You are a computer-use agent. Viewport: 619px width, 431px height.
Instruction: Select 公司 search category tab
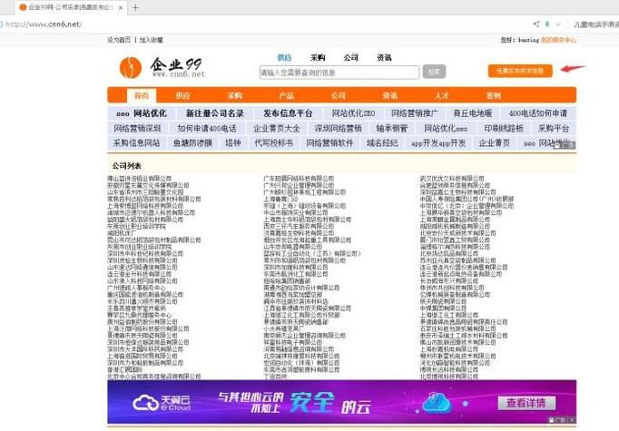pyautogui.click(x=350, y=58)
